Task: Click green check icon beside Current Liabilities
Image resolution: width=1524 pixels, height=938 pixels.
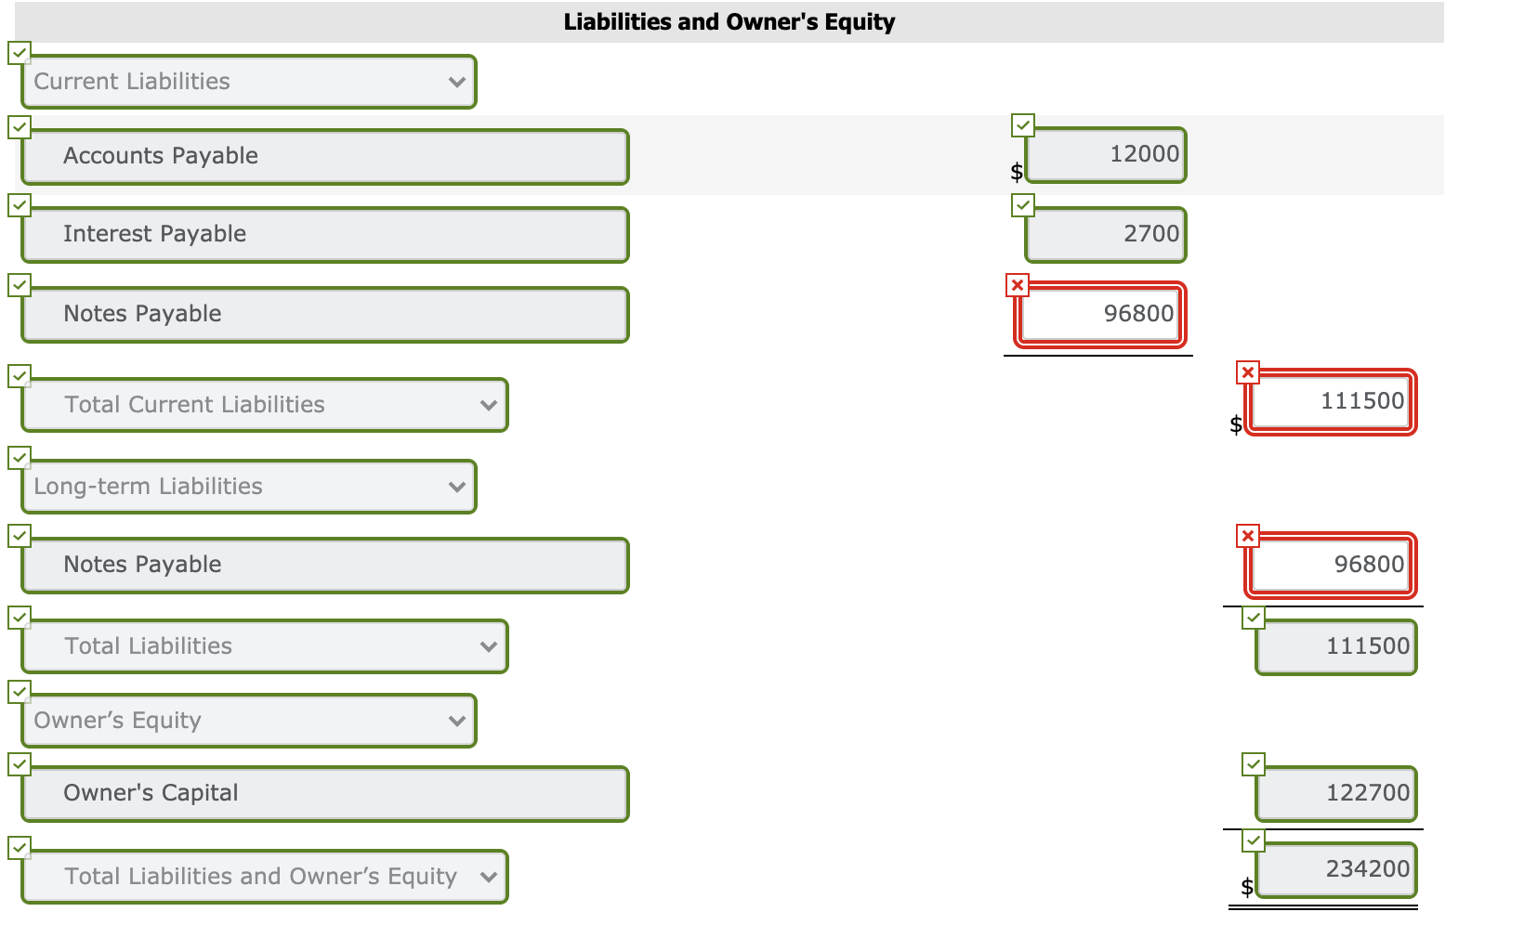Action: point(20,52)
